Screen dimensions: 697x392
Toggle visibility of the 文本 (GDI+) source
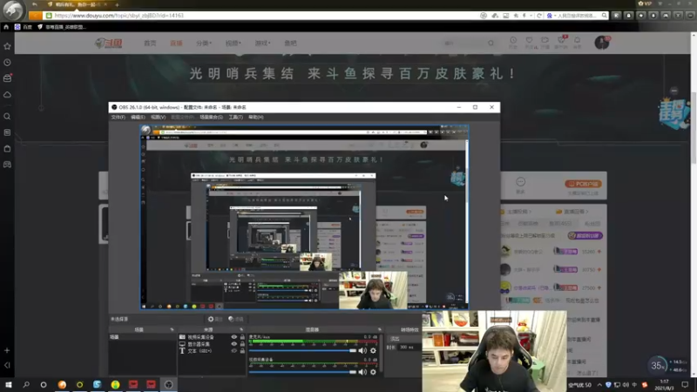[233, 351]
